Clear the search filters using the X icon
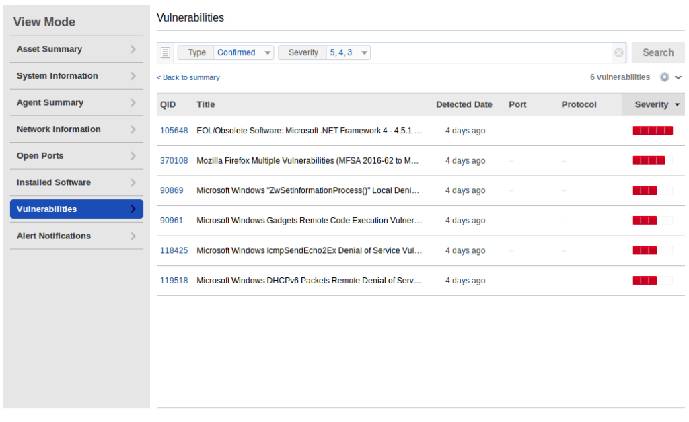This screenshot has height=422, width=689. point(618,52)
